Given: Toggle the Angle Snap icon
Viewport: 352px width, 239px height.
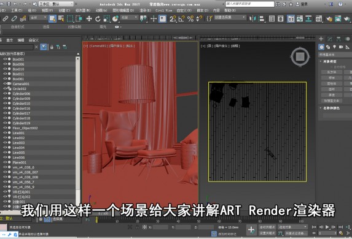Looking at the screenshot, I should 181,18.
